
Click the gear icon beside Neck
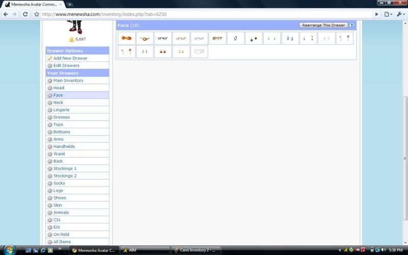tap(49, 103)
